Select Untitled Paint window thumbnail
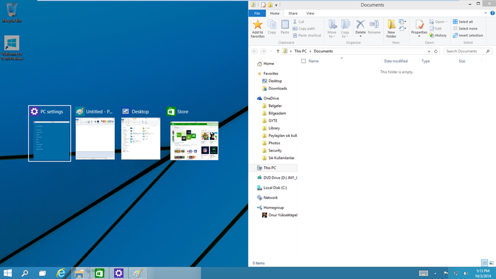 (95, 133)
